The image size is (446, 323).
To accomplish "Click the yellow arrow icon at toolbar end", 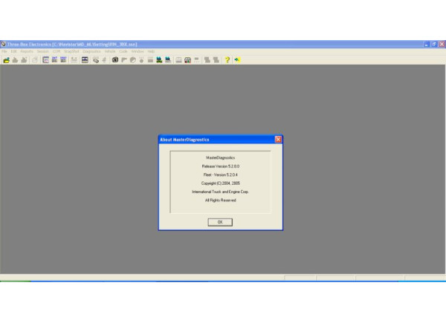I will [x=237, y=59].
